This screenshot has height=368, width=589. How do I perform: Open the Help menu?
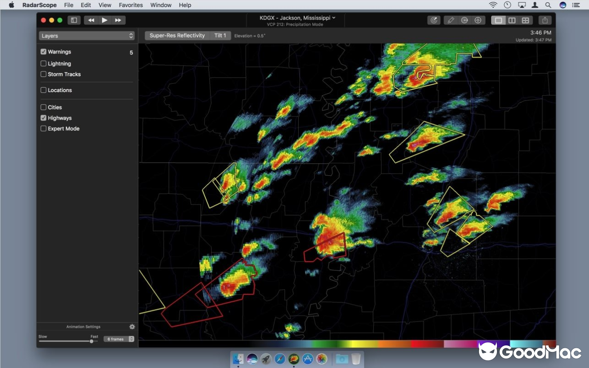[185, 5]
